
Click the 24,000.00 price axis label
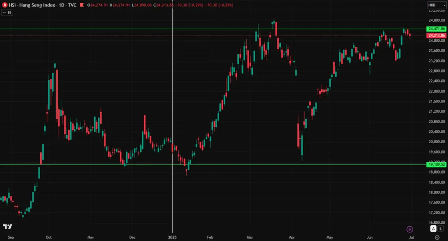[x=436, y=41]
